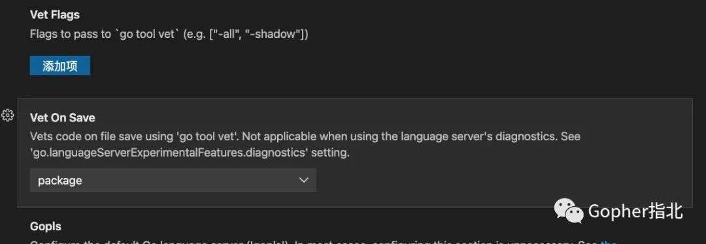
Task: Click the 'package' value text in the dropdown
Action: pyautogui.click(x=60, y=181)
